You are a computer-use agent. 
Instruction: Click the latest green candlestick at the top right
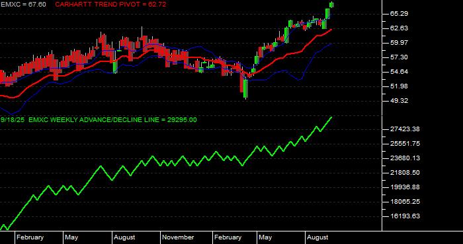pyautogui.click(x=331, y=5)
